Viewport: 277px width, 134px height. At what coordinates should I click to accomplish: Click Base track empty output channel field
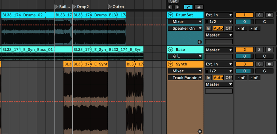219,56
